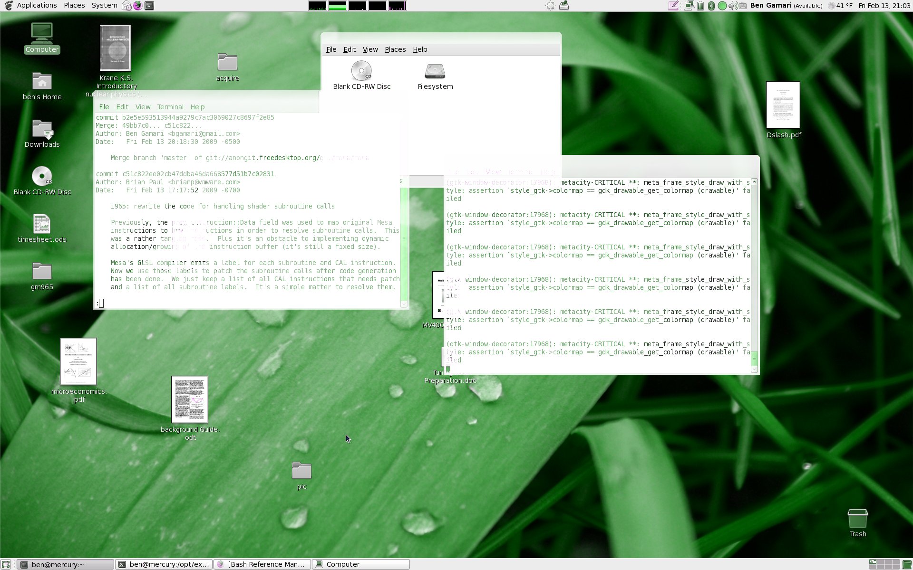Click Ben Gamari user status switcher
Image resolution: width=913 pixels, height=570 pixels.
(786, 6)
